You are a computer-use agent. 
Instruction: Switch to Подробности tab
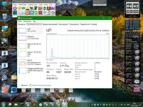pyautogui.click(x=85, y=24)
